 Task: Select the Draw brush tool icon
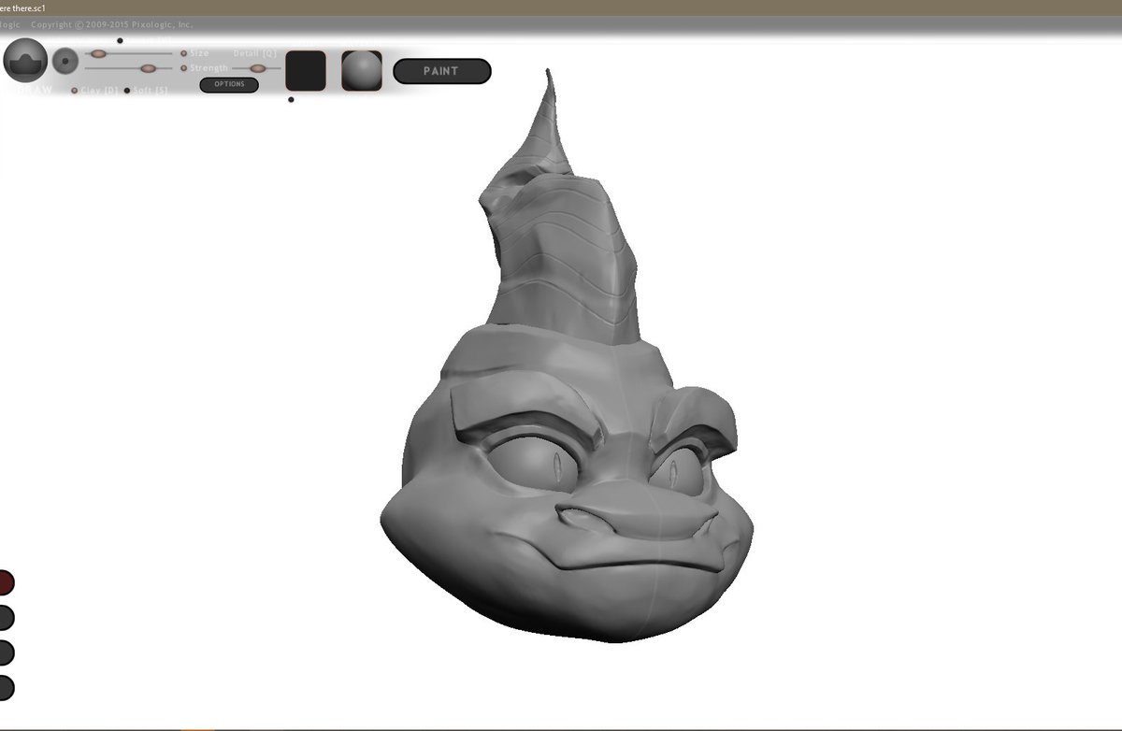tap(25, 61)
